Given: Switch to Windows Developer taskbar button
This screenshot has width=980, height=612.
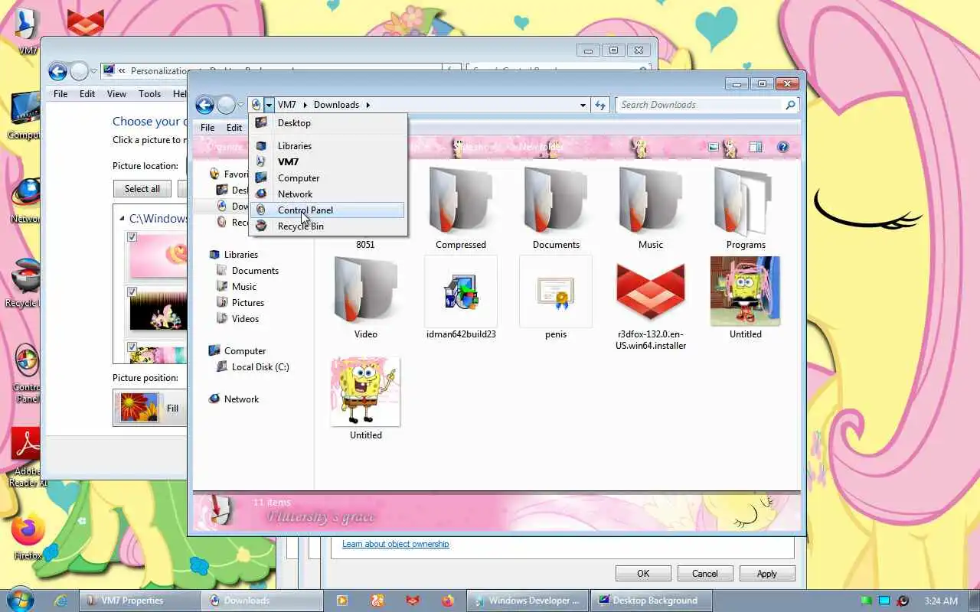Looking at the screenshot, I should (528, 601).
